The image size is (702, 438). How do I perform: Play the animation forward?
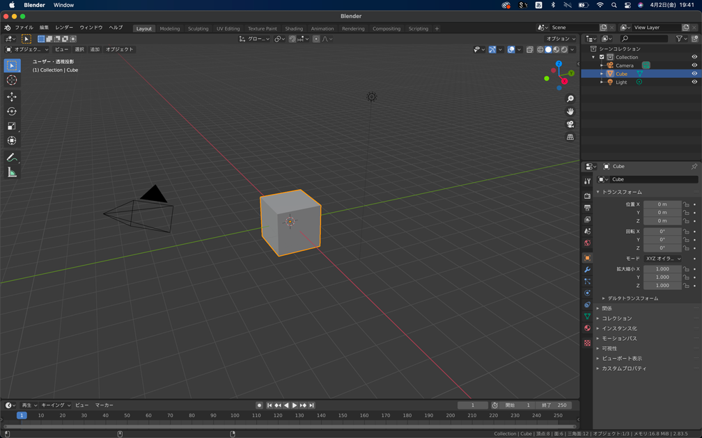pyautogui.click(x=295, y=405)
